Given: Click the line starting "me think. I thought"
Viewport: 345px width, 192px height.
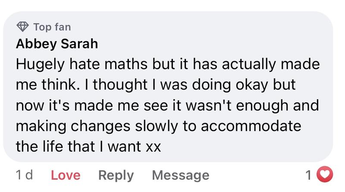Looking at the screenshot, I should (x=155, y=85).
